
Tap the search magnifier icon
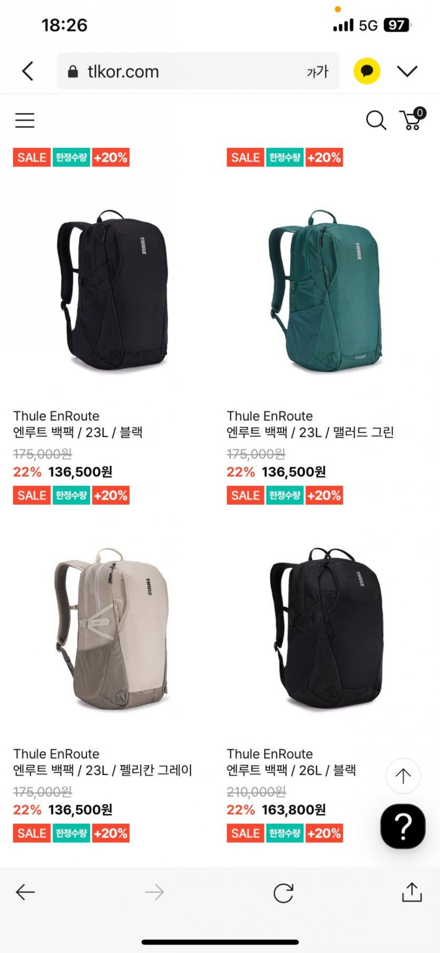(376, 120)
